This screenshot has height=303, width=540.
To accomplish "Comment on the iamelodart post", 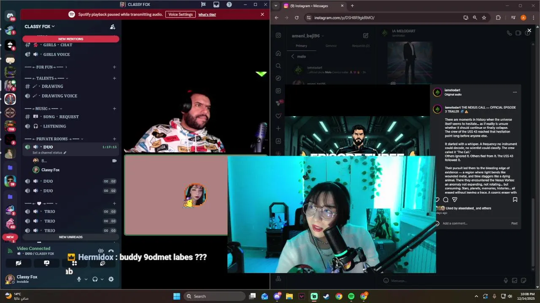I will 445,200.
